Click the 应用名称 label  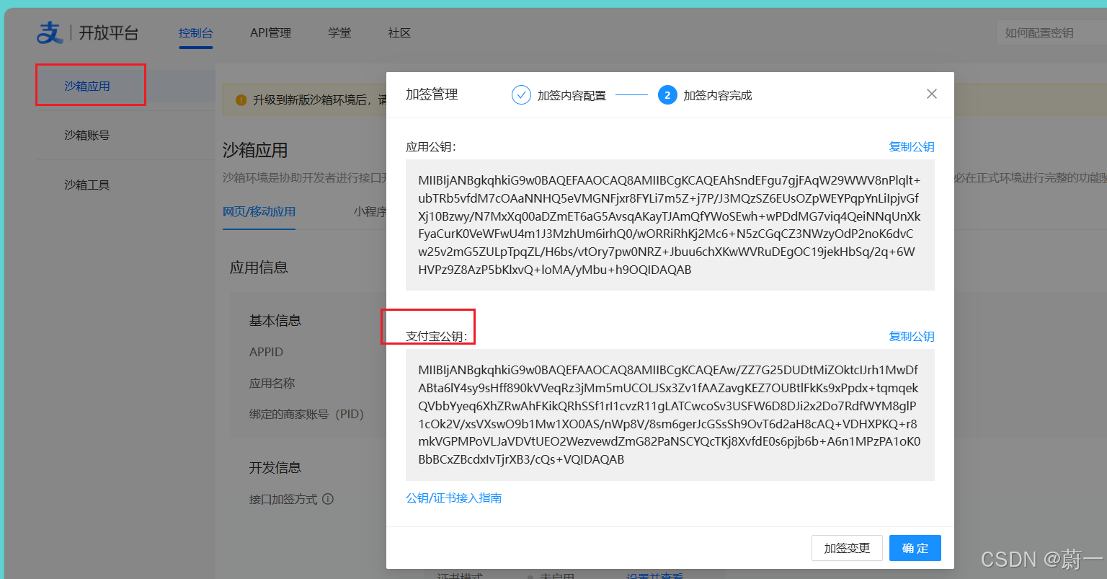point(272,383)
